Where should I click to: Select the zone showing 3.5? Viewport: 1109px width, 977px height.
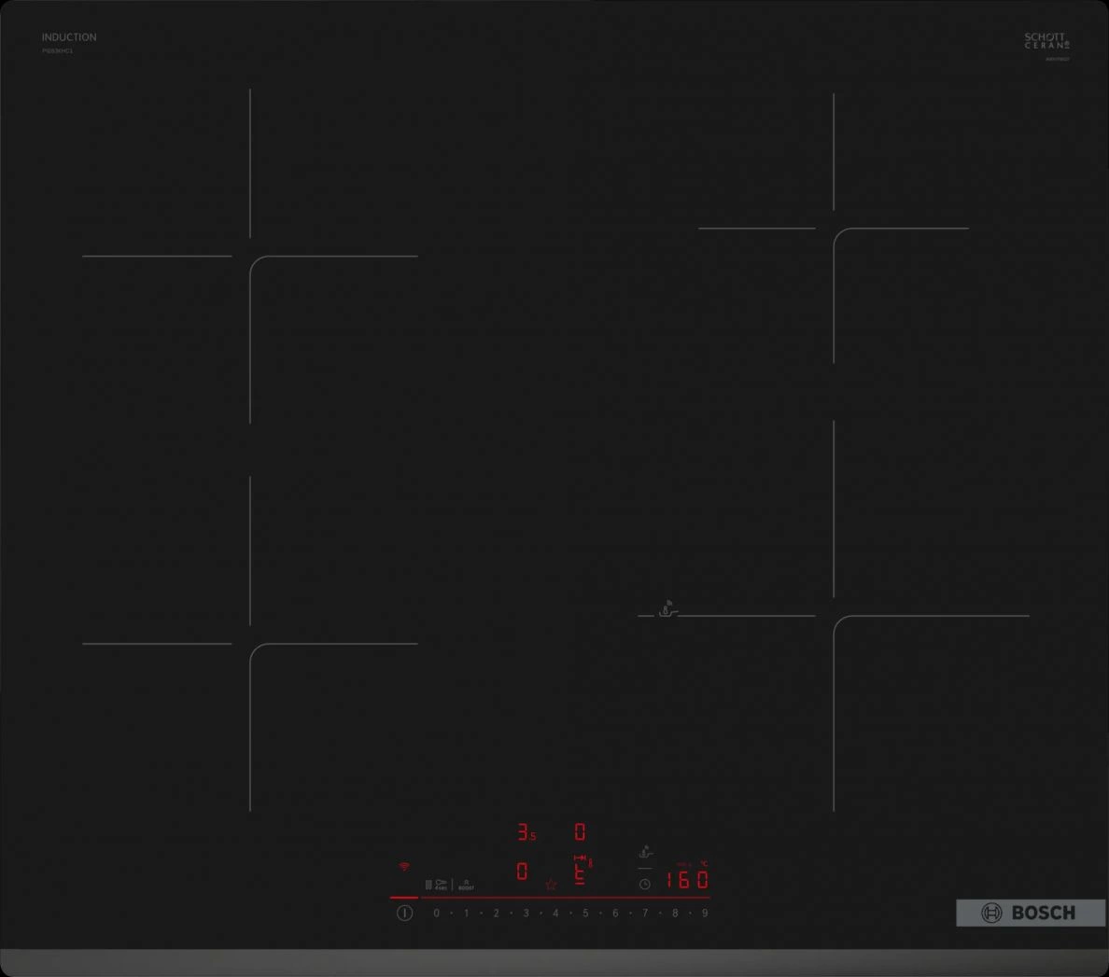526,832
